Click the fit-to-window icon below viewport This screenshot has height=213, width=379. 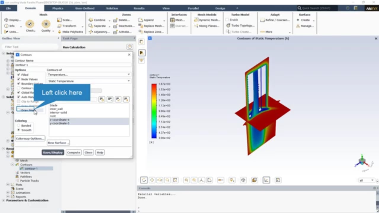pos(175,180)
